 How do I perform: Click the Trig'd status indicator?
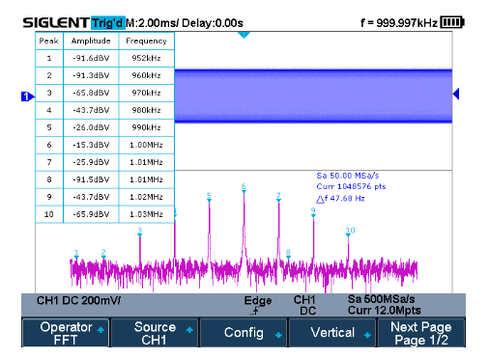click(107, 23)
